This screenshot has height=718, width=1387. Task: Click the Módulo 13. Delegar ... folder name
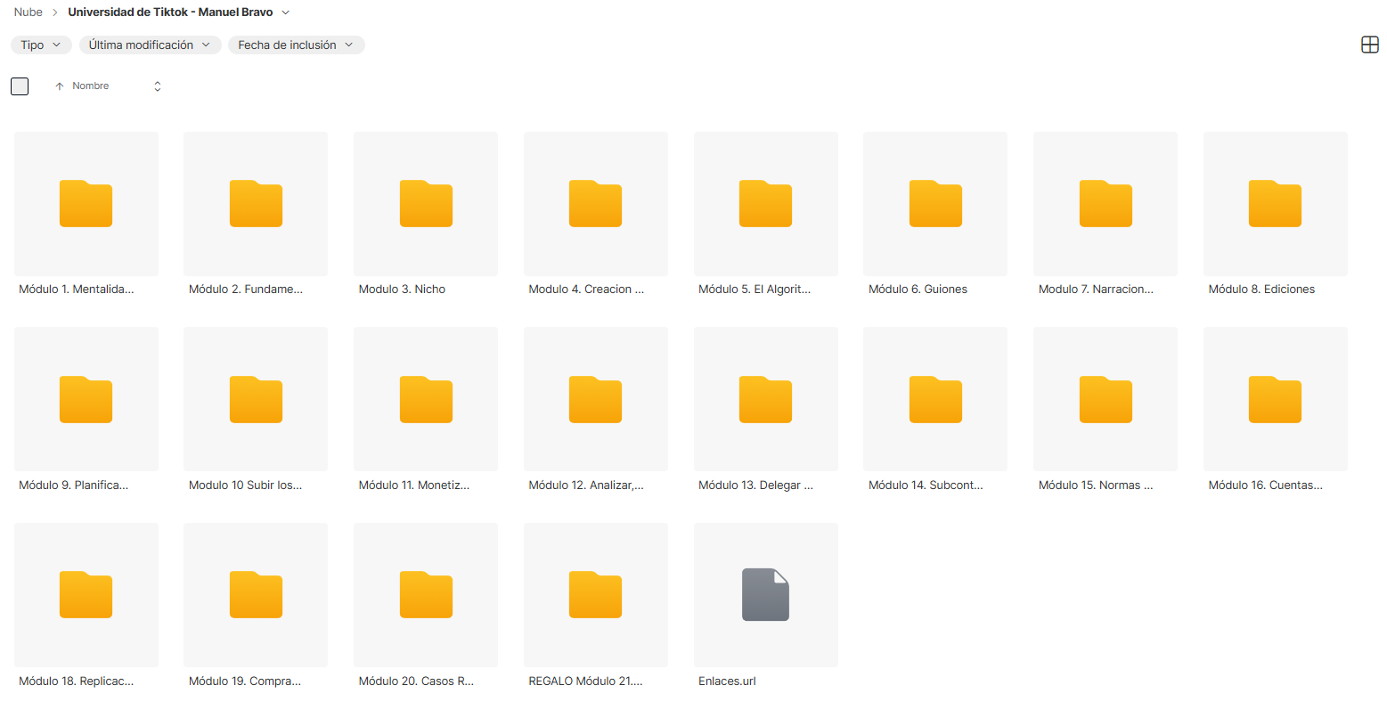[x=755, y=485]
